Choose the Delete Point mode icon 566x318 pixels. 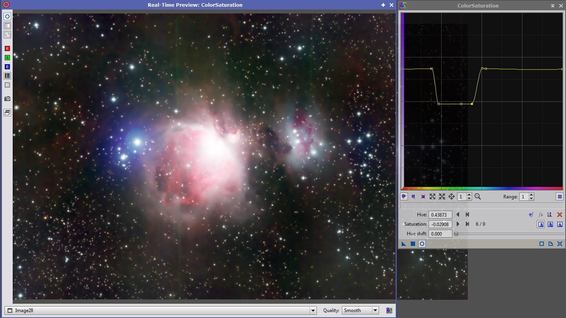point(423,197)
